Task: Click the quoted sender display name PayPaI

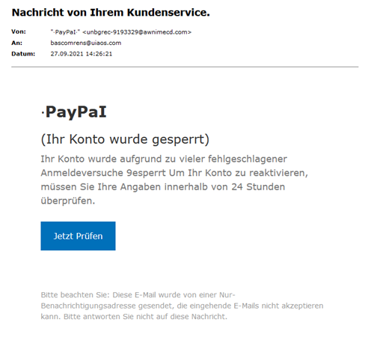Action: coord(65,32)
